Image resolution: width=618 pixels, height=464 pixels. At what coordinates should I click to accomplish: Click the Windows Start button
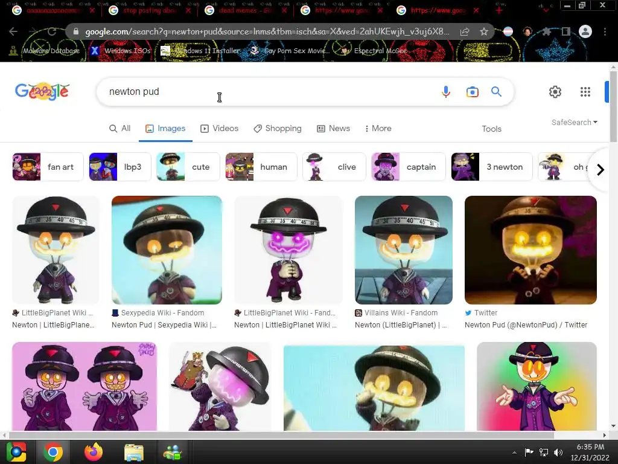point(16,452)
